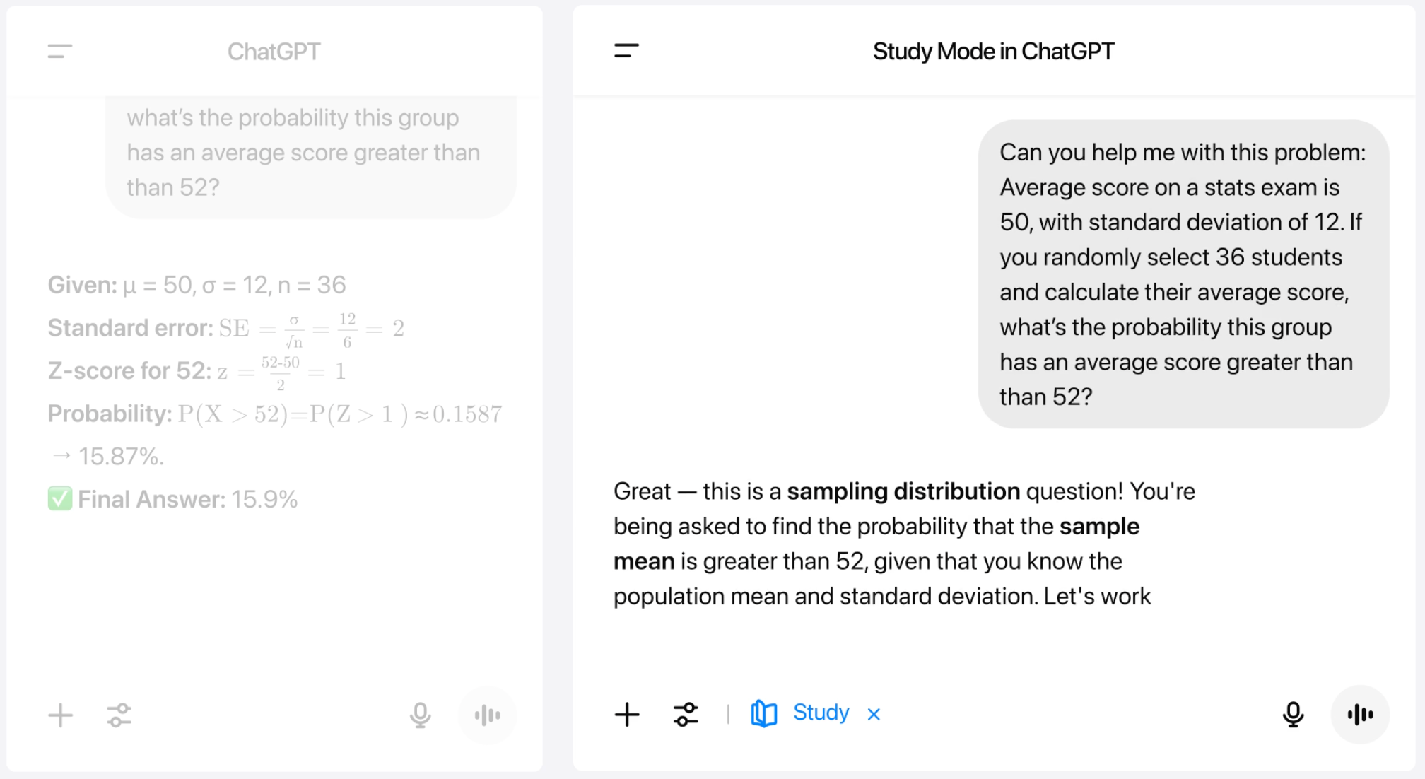Click the bold 'sample mean' text

[x=876, y=544]
